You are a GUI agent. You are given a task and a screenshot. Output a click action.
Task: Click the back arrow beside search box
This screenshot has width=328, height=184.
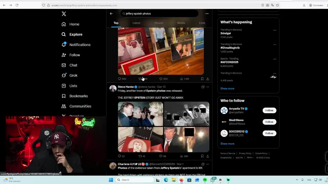coord(111,14)
